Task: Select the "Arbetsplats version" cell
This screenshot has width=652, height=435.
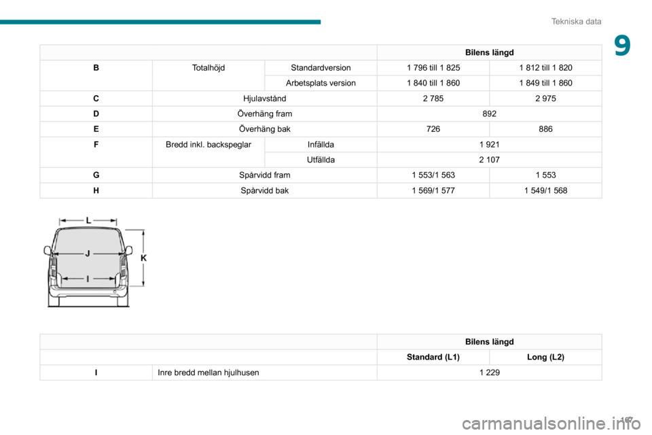Action: (x=321, y=83)
